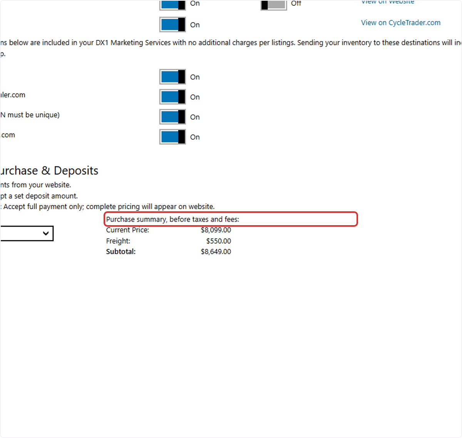This screenshot has height=438, width=462.
Task: Click the bold Subtotal label
Action: point(121,252)
